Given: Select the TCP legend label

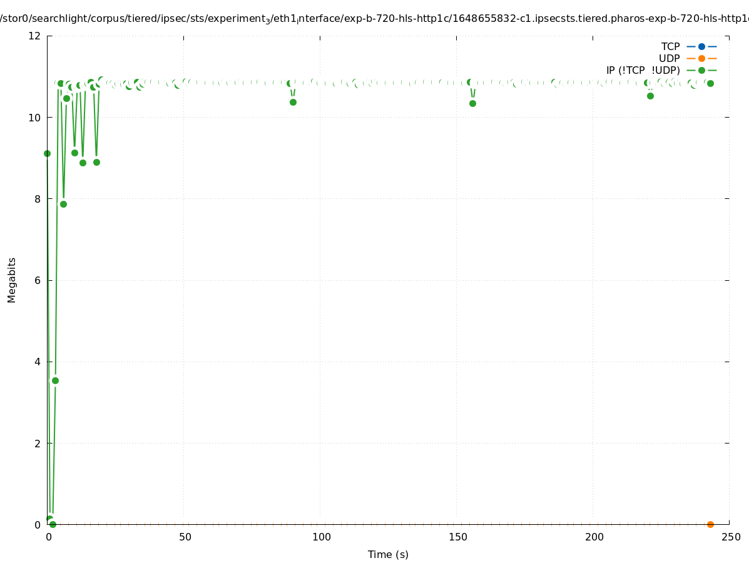Looking at the screenshot, I should 670,46.
